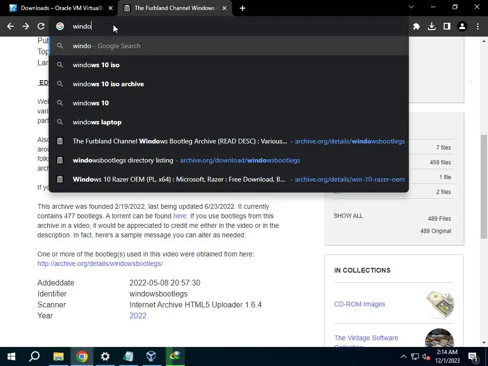Open a new tab with plus button
Screen dimensions: 488x366
(x=243, y=9)
